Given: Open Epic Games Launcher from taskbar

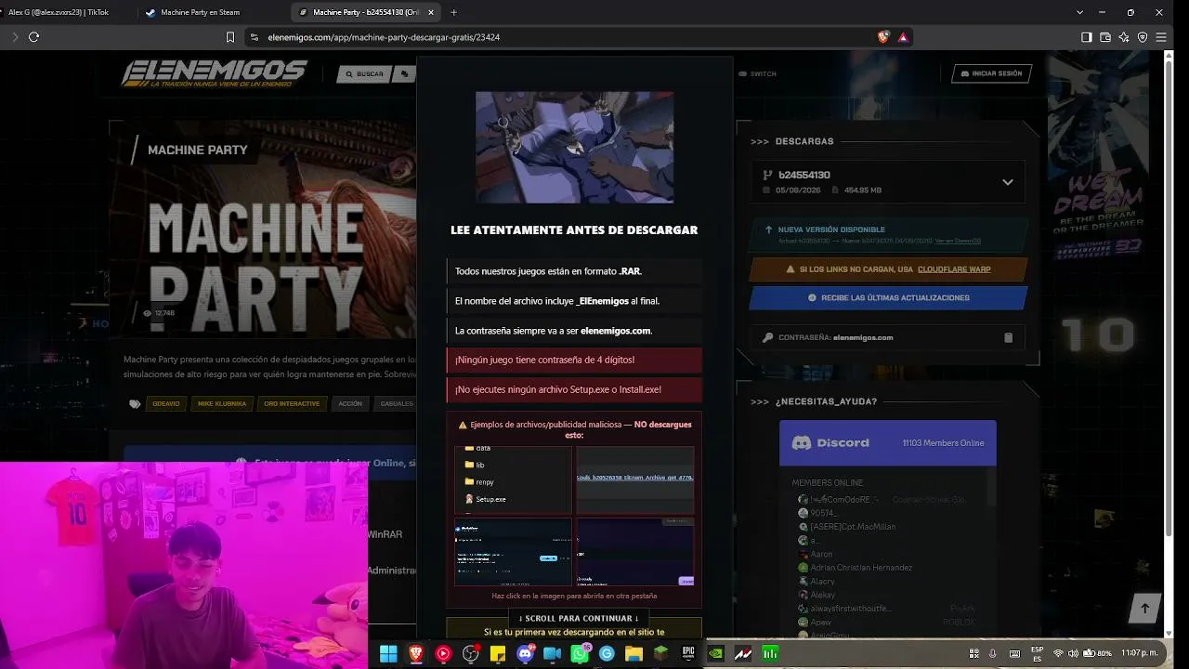Looking at the screenshot, I should pos(688,654).
